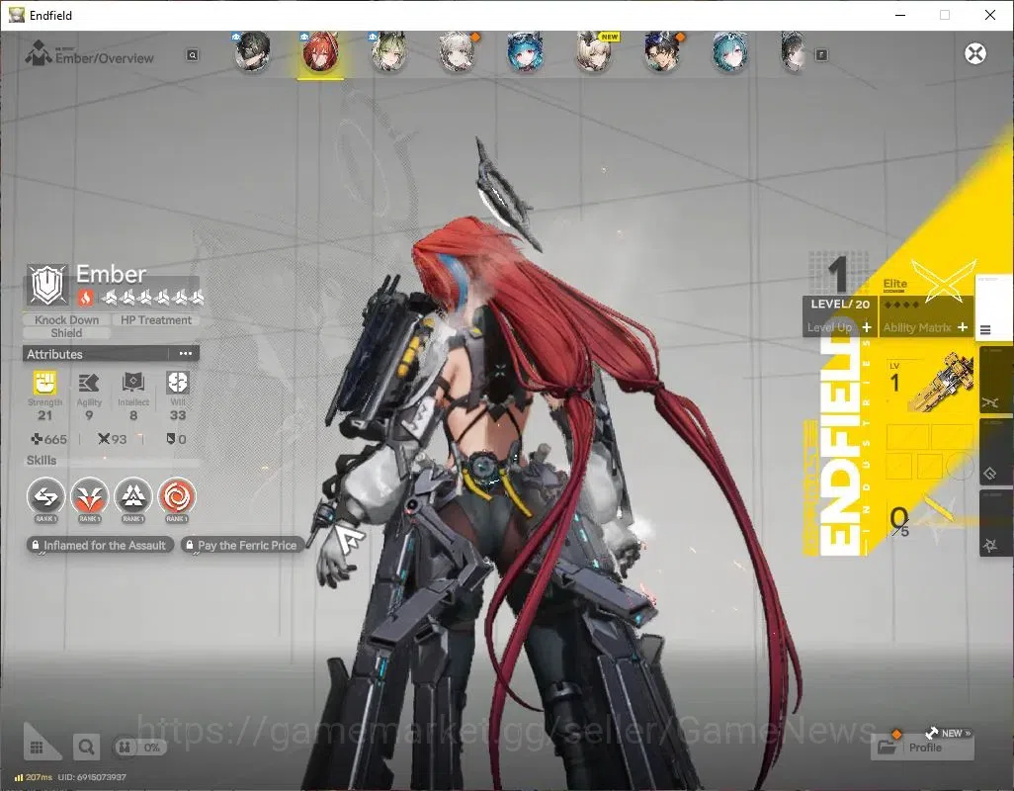Image resolution: width=1014 pixels, height=791 pixels.
Task: Click the Elite crossed emblem
Action: point(944,280)
